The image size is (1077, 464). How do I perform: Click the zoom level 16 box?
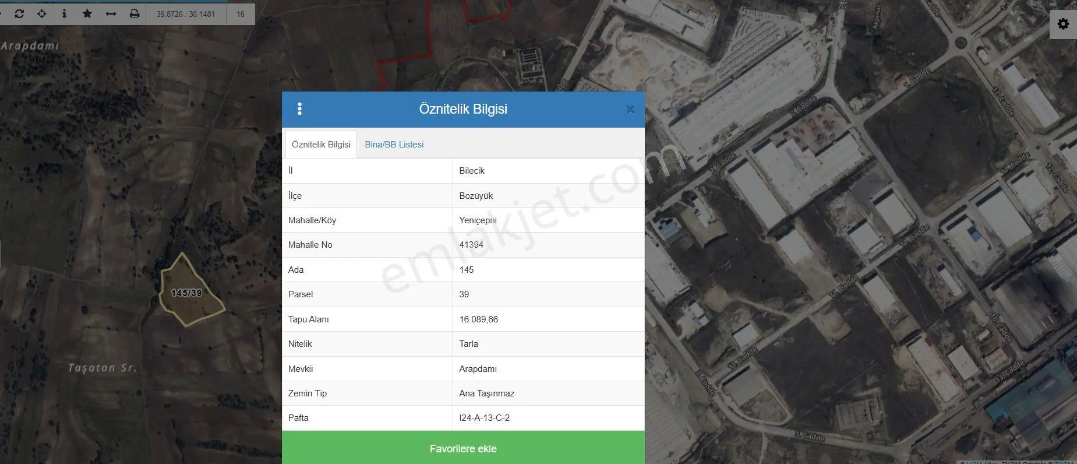[241, 14]
